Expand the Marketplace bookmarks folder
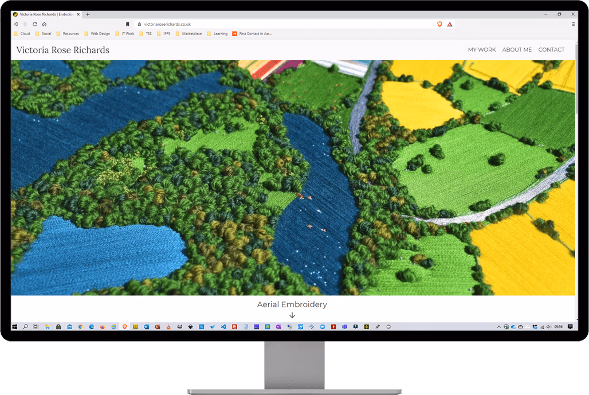The image size is (589, 395). pos(189,33)
